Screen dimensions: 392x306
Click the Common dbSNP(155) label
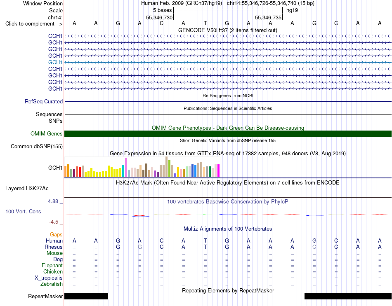(x=36, y=147)
